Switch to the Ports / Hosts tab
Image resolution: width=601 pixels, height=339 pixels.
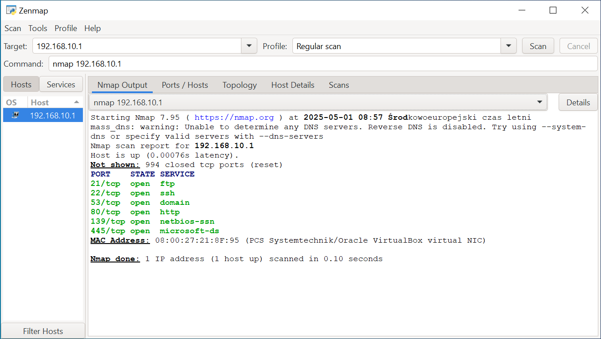(185, 85)
